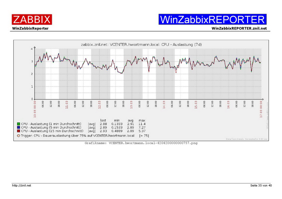The image size is (282, 199).
Task: Select the 'Data from trends' generation note
Action: 246,139
